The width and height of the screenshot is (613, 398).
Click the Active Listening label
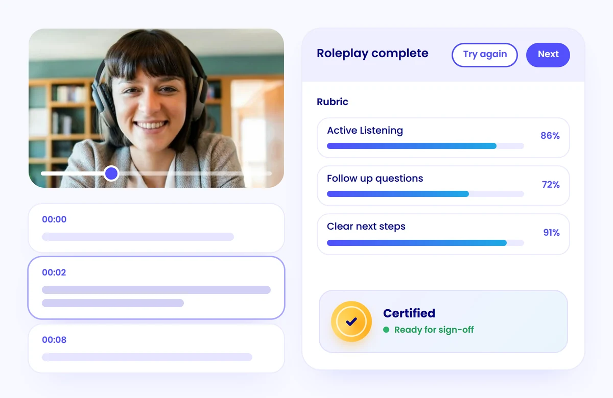coord(365,131)
